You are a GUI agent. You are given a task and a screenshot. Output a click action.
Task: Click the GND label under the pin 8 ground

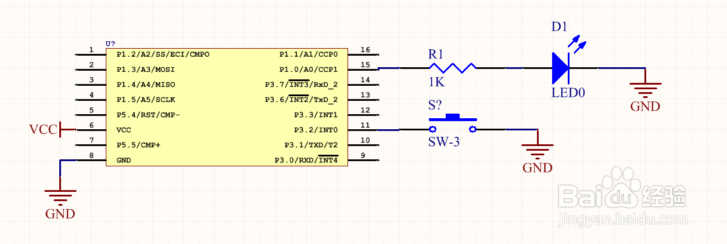pos(60,214)
